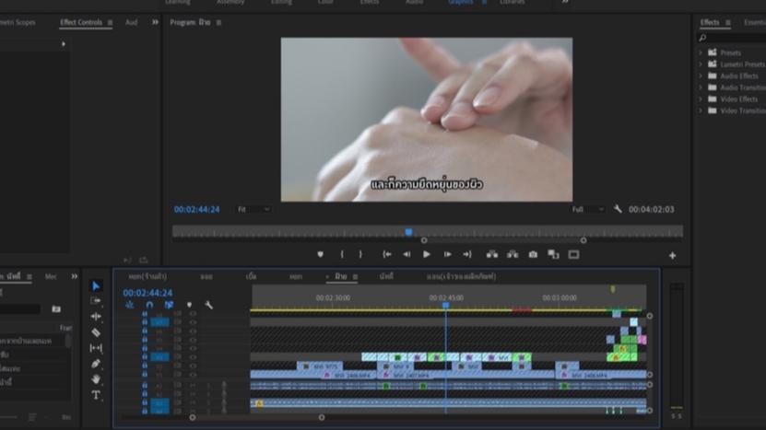Solo audio track A2
Screen dimensions: 766x430
tap(208, 394)
